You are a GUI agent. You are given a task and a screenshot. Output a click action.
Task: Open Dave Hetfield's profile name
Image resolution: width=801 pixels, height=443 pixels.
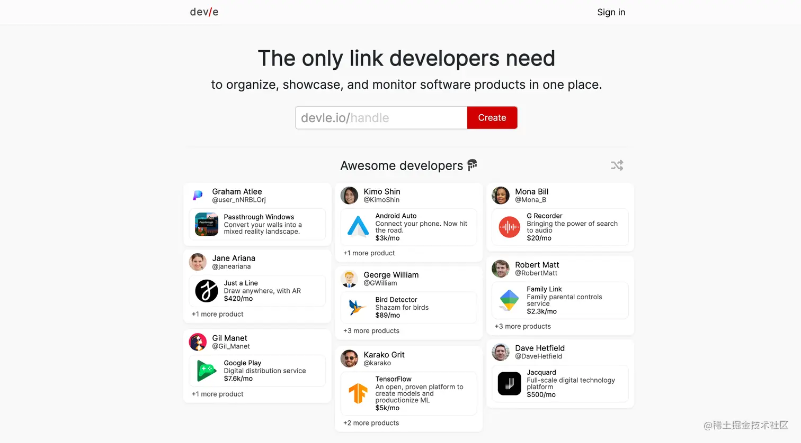(540, 348)
